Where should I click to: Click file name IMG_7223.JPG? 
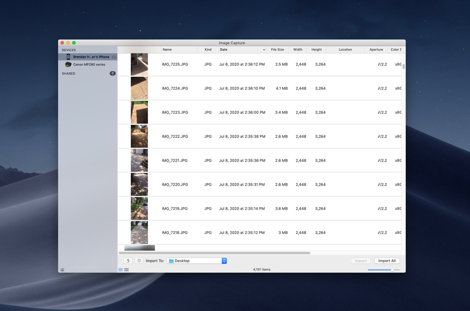click(175, 112)
